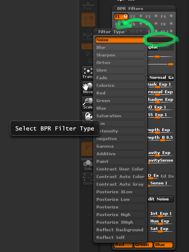The image size is (189, 252).
Task: Choose Contrast Auto Gray filter
Action: click(120, 184)
